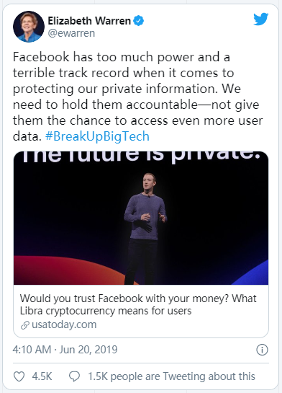Like the tweet with the heart icon
Viewport: 282px width, 393px height.
point(19,376)
